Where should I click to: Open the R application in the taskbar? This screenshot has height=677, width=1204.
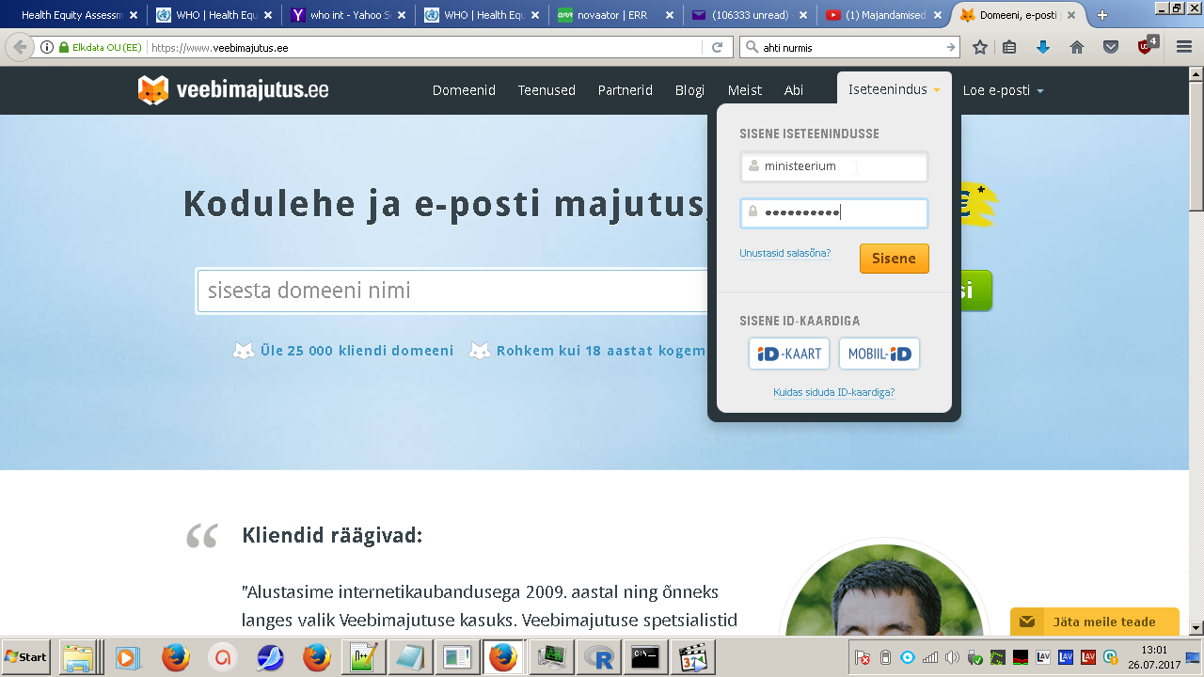pos(597,657)
